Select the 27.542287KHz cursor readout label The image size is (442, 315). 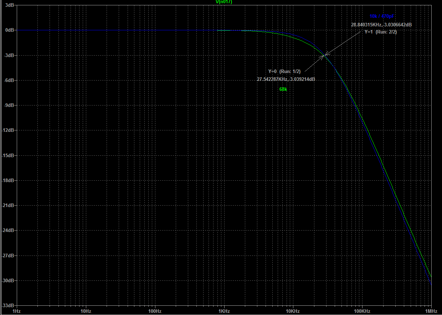coord(286,79)
